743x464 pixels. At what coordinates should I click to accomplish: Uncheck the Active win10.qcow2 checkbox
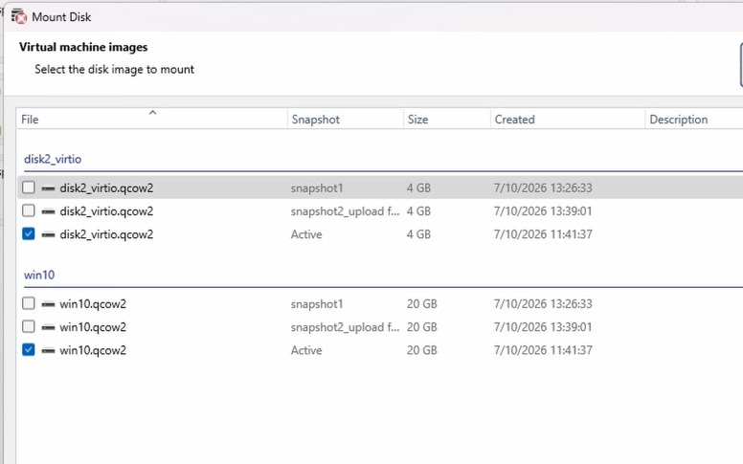(29, 350)
